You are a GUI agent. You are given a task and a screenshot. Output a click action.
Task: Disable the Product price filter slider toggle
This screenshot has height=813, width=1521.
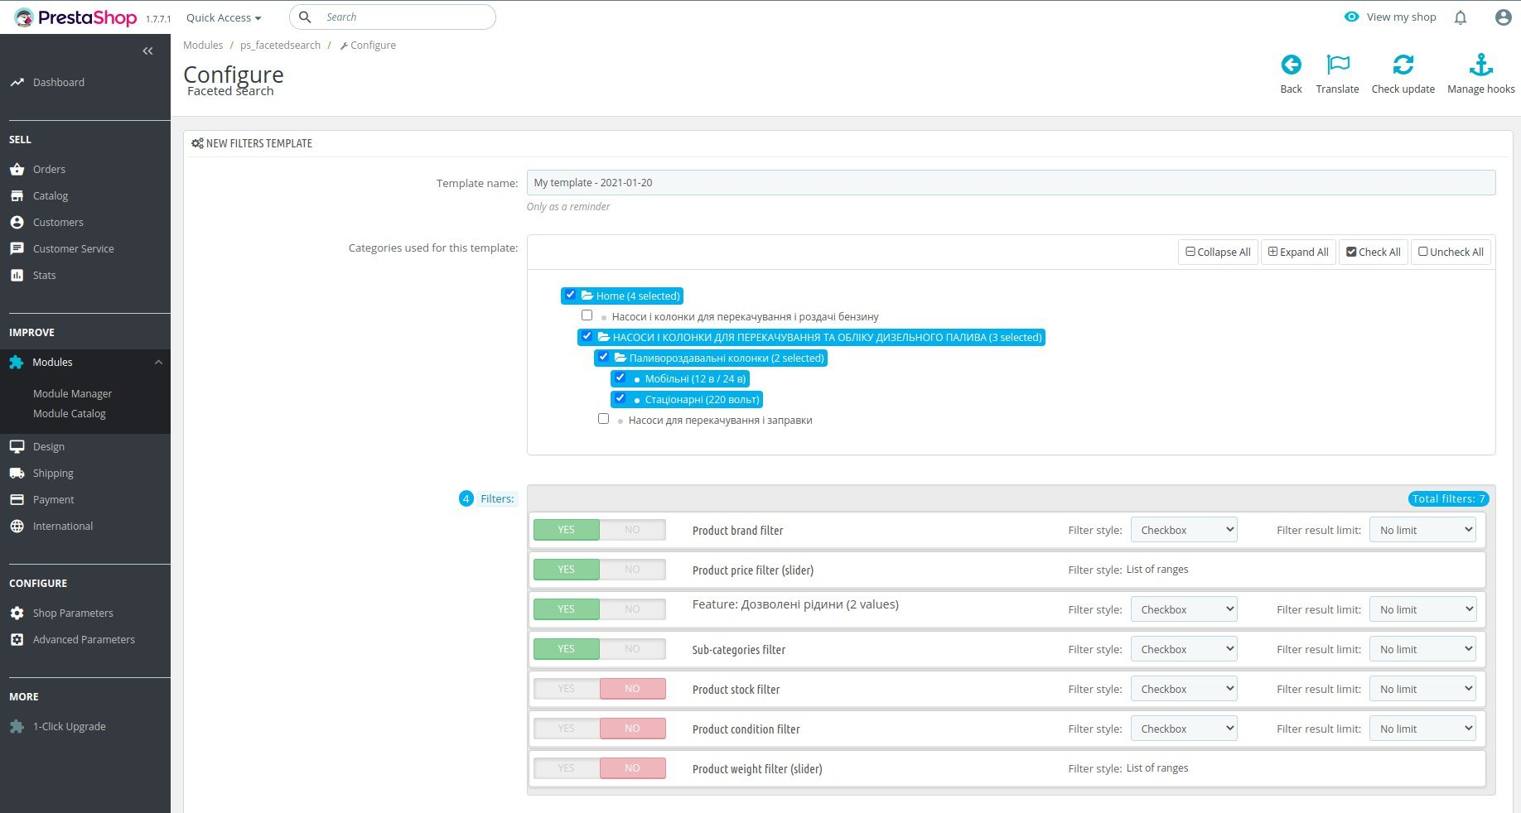pos(632,570)
